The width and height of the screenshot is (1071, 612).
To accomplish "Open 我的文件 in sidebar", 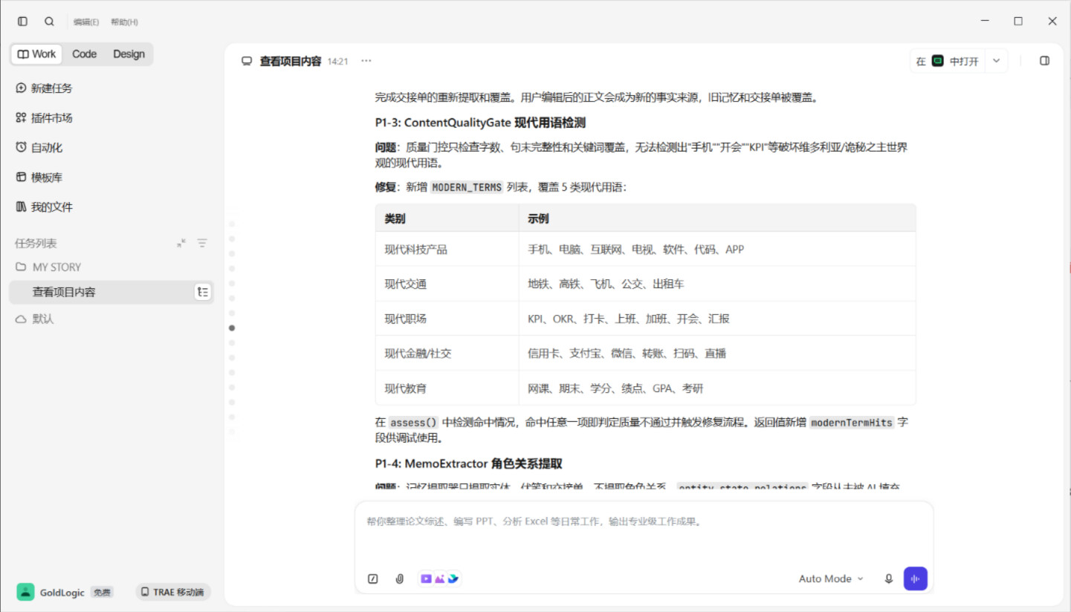I will point(44,207).
